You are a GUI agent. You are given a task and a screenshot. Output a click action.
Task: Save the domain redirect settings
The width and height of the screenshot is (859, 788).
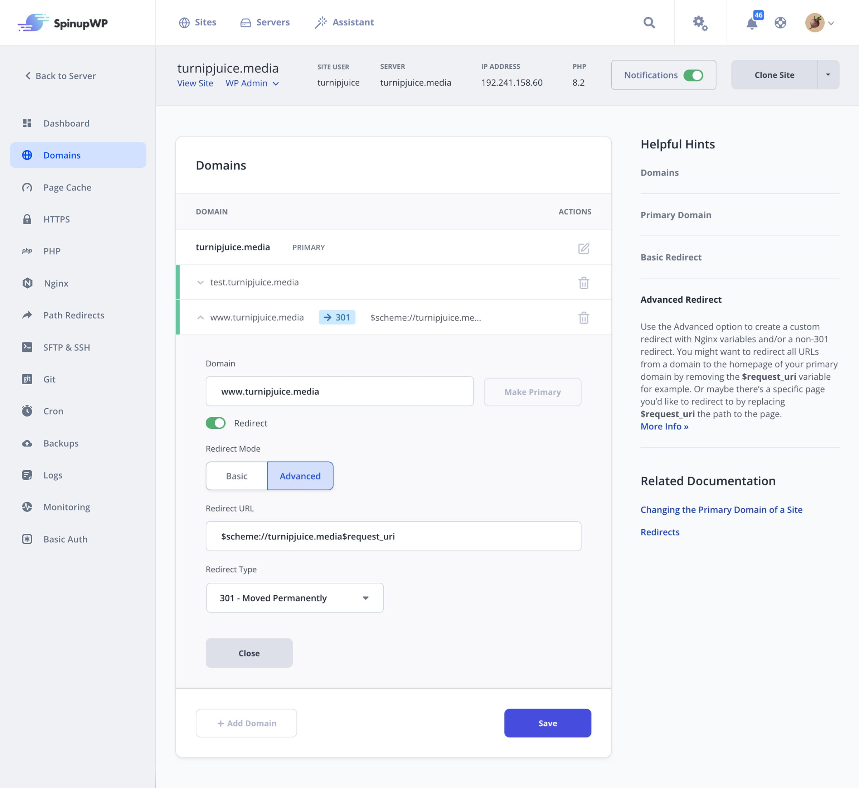click(x=548, y=723)
